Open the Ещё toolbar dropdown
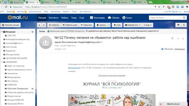The width and height of the screenshot is (189, 106). 148,25
